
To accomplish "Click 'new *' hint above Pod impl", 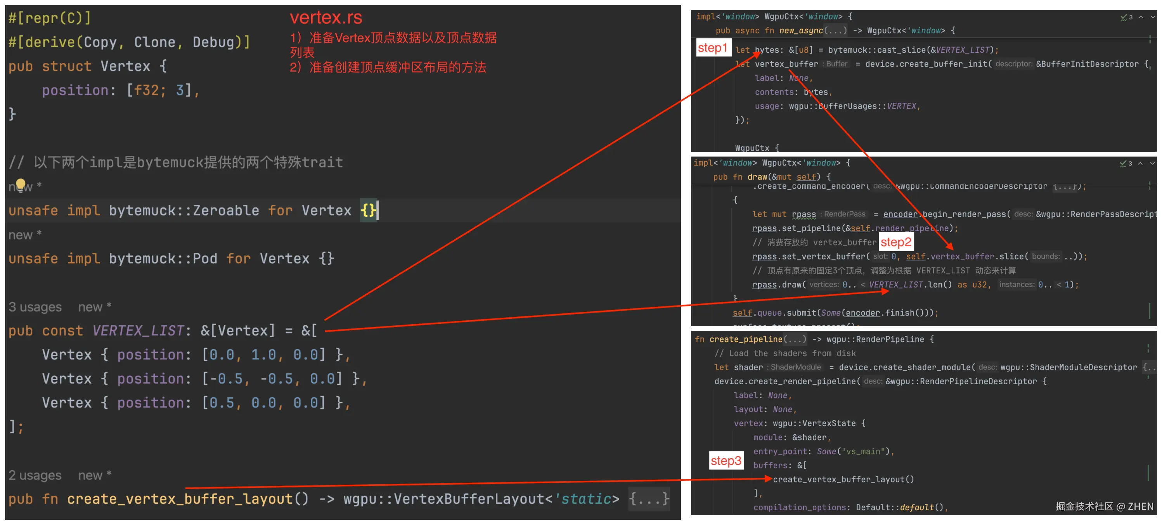I will tap(25, 235).
